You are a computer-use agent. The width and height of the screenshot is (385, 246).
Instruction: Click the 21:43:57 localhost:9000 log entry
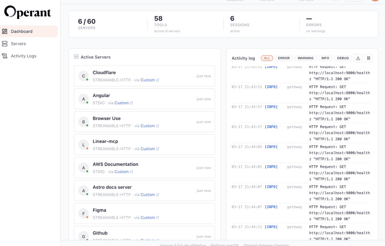click(301, 113)
